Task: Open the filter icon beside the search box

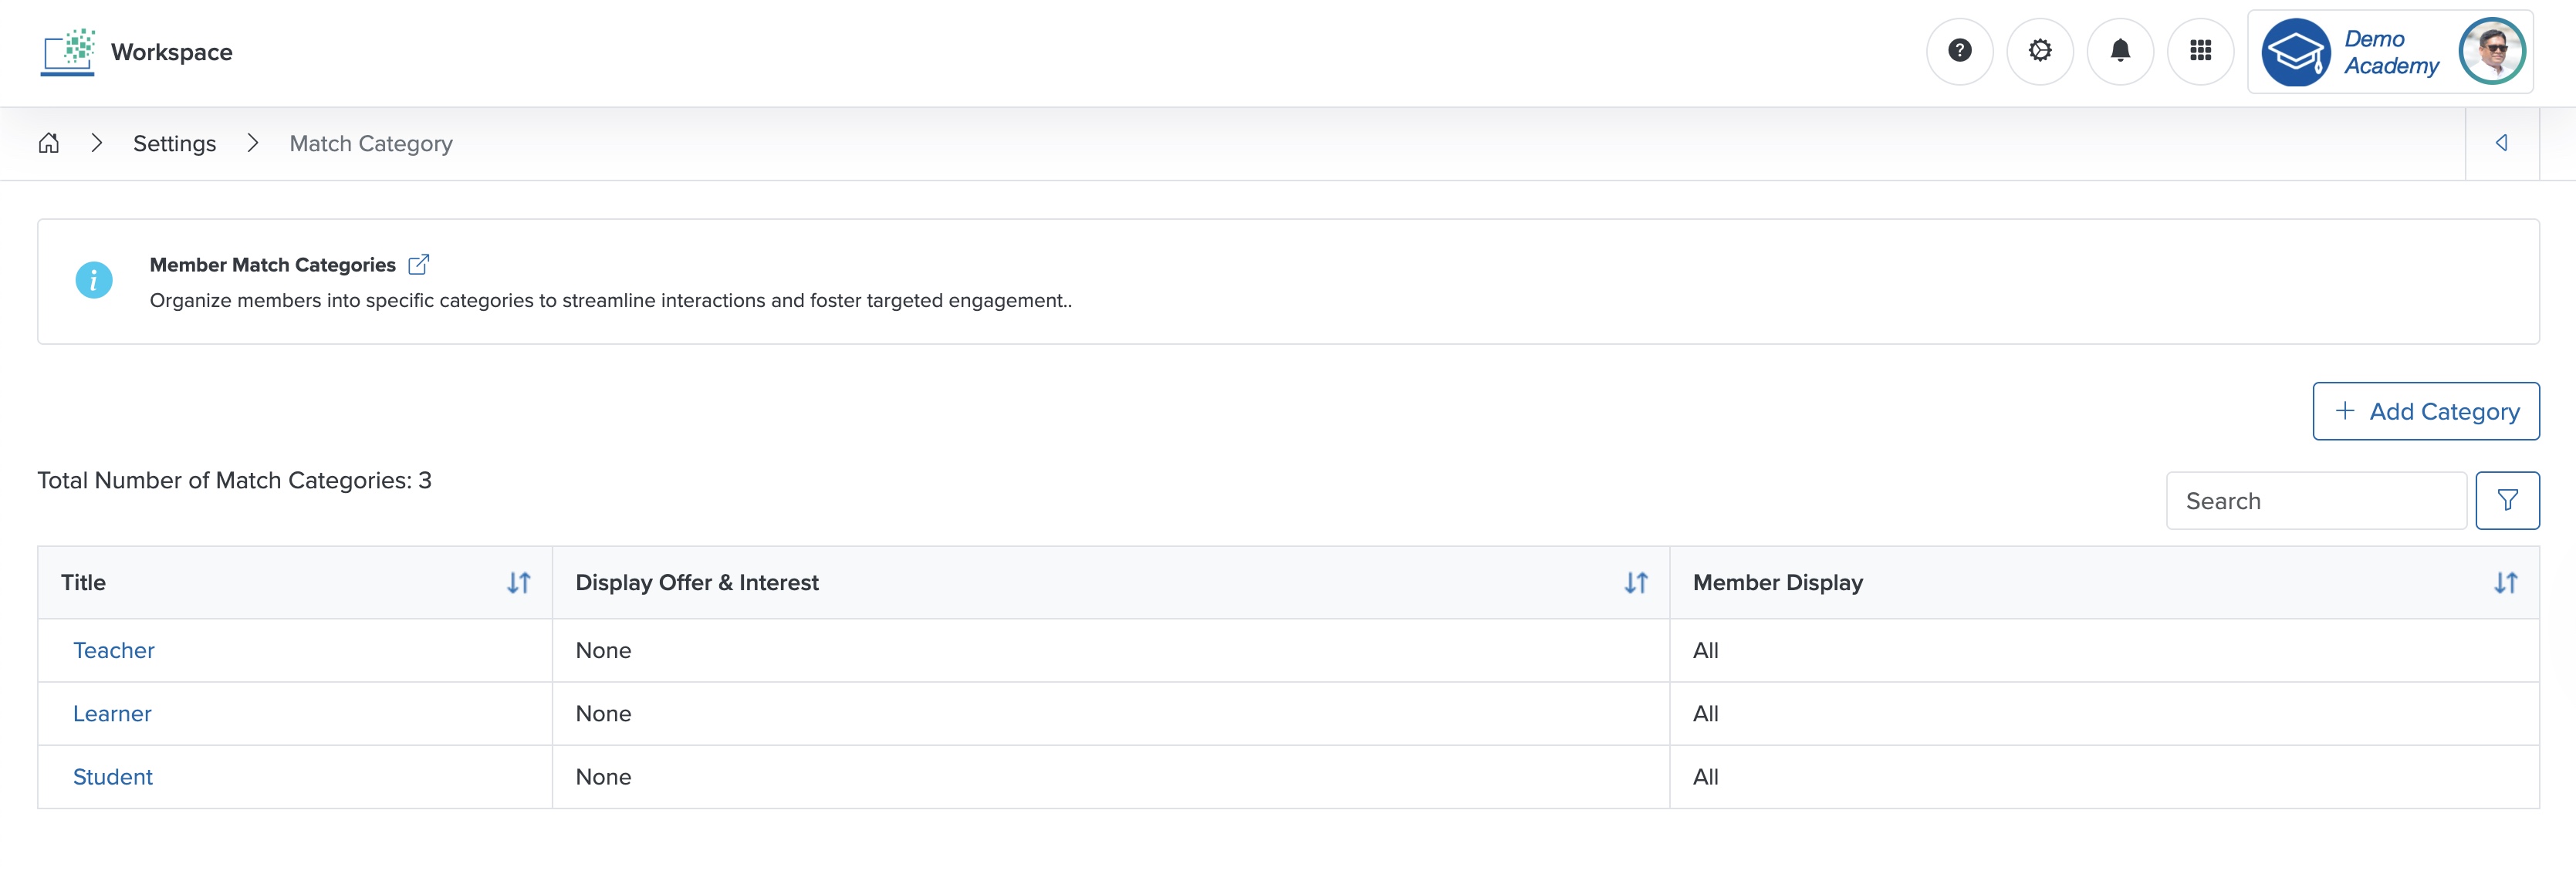Action: (x=2508, y=500)
